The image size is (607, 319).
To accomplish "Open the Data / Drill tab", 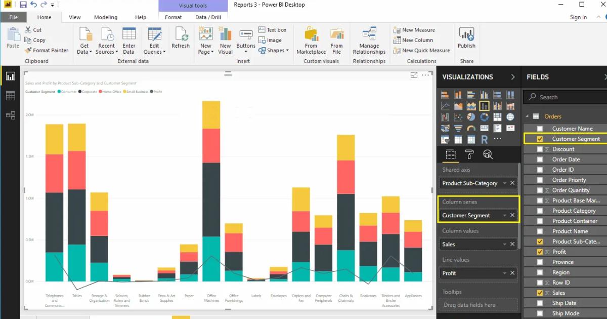I will [x=208, y=17].
